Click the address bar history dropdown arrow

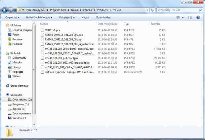point(147,10)
